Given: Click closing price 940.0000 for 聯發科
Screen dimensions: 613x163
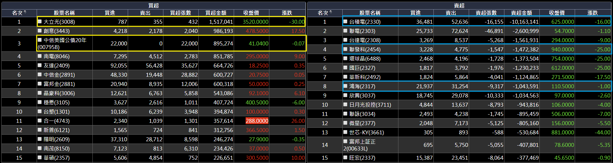Looking at the screenshot, I should click(x=563, y=49).
